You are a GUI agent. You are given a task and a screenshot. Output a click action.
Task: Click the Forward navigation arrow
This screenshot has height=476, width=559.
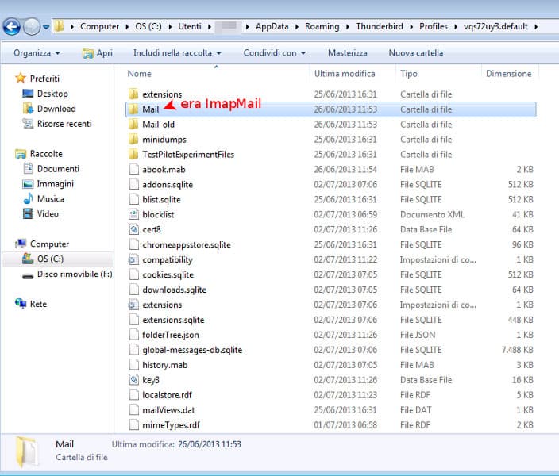click(32, 27)
